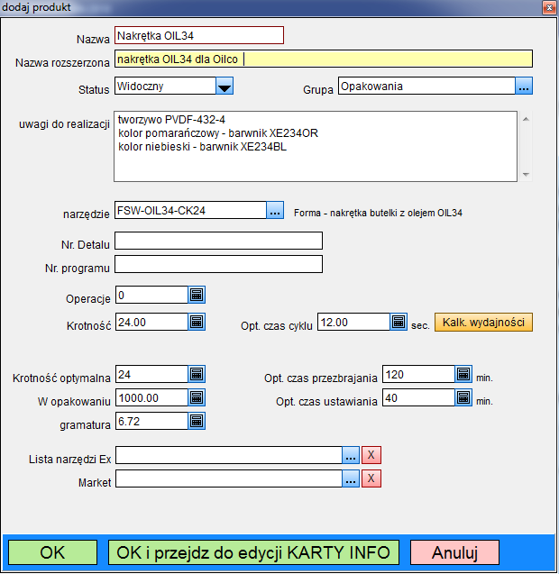559x574 pixels.
Task: Click the Market input field
Action: pyautogui.click(x=229, y=478)
